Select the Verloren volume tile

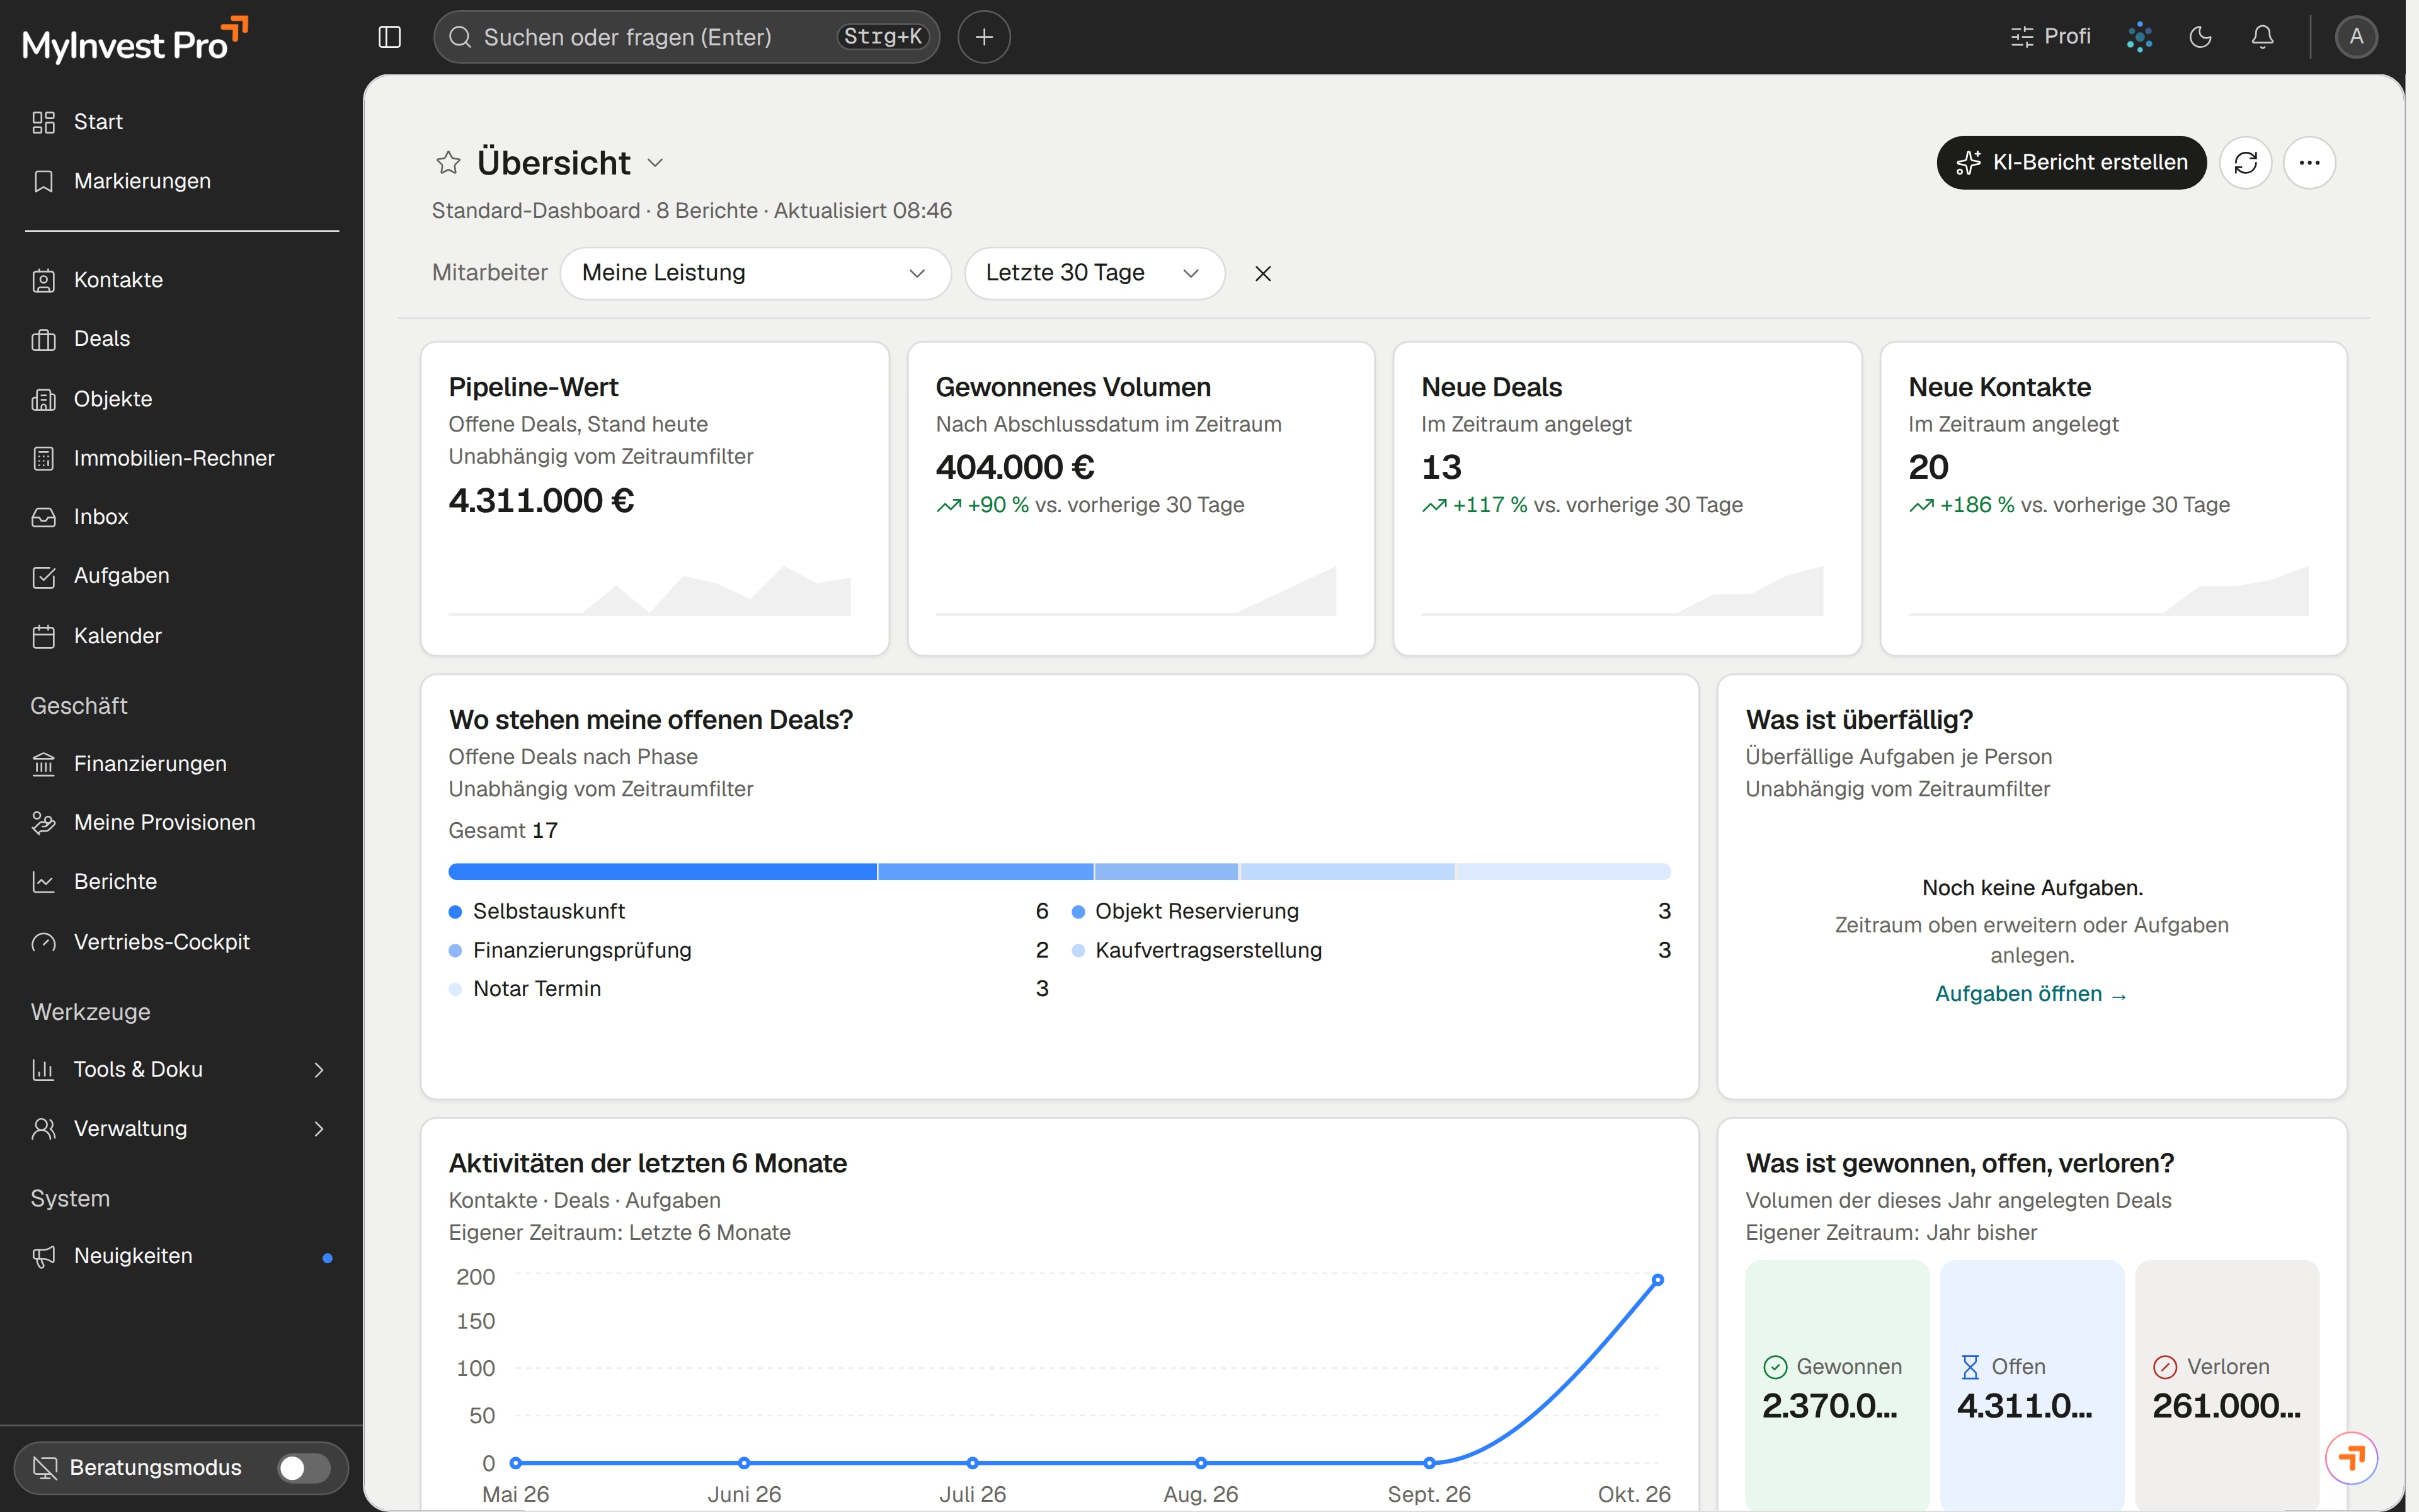coord(2226,1385)
